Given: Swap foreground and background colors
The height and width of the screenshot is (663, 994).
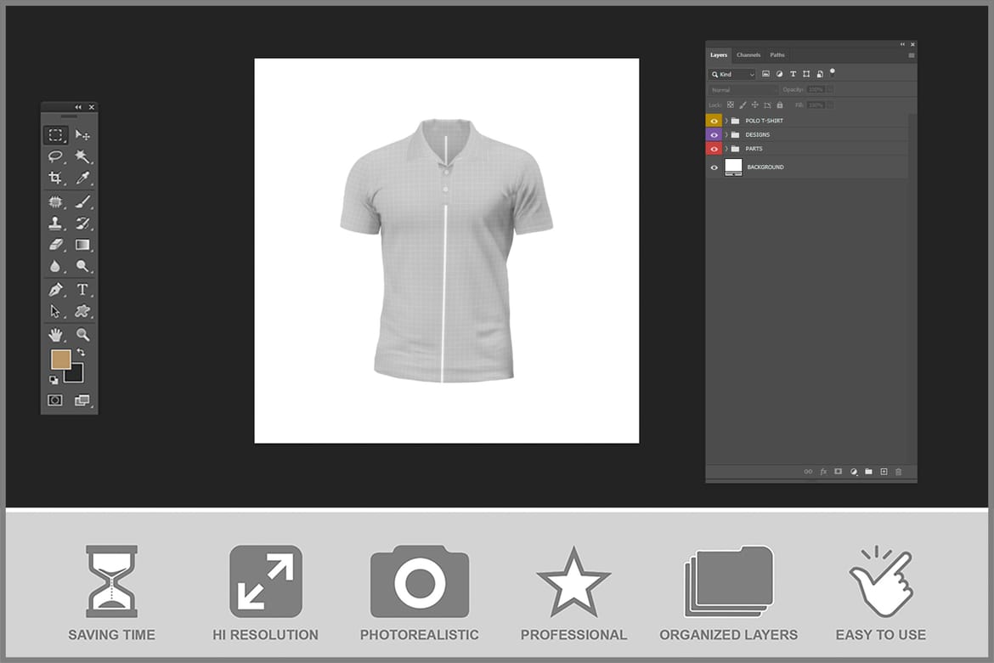Looking at the screenshot, I should [82, 352].
